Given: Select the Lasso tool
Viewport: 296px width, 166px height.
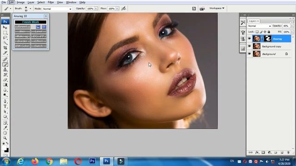Looking at the screenshot, I should point(5,37).
